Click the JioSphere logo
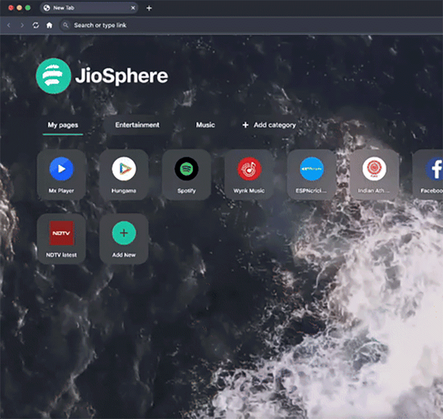The height and width of the screenshot is (419, 443). [x=102, y=76]
